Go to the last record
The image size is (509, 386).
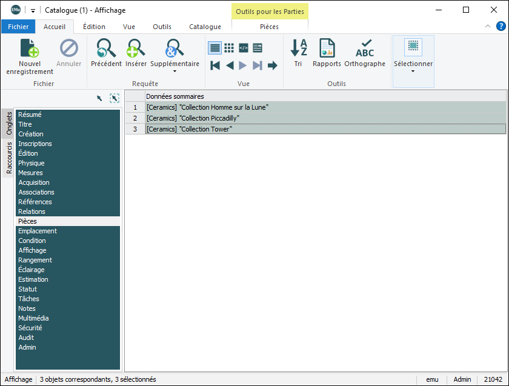[258, 65]
